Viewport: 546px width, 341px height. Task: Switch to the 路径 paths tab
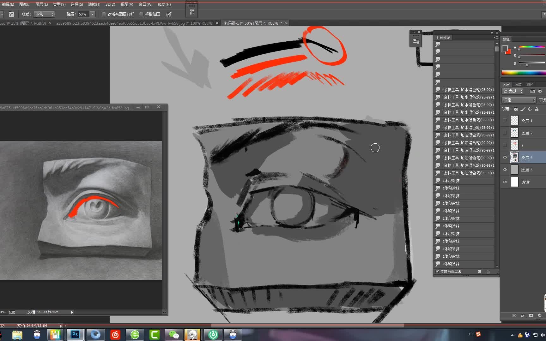[x=530, y=84]
